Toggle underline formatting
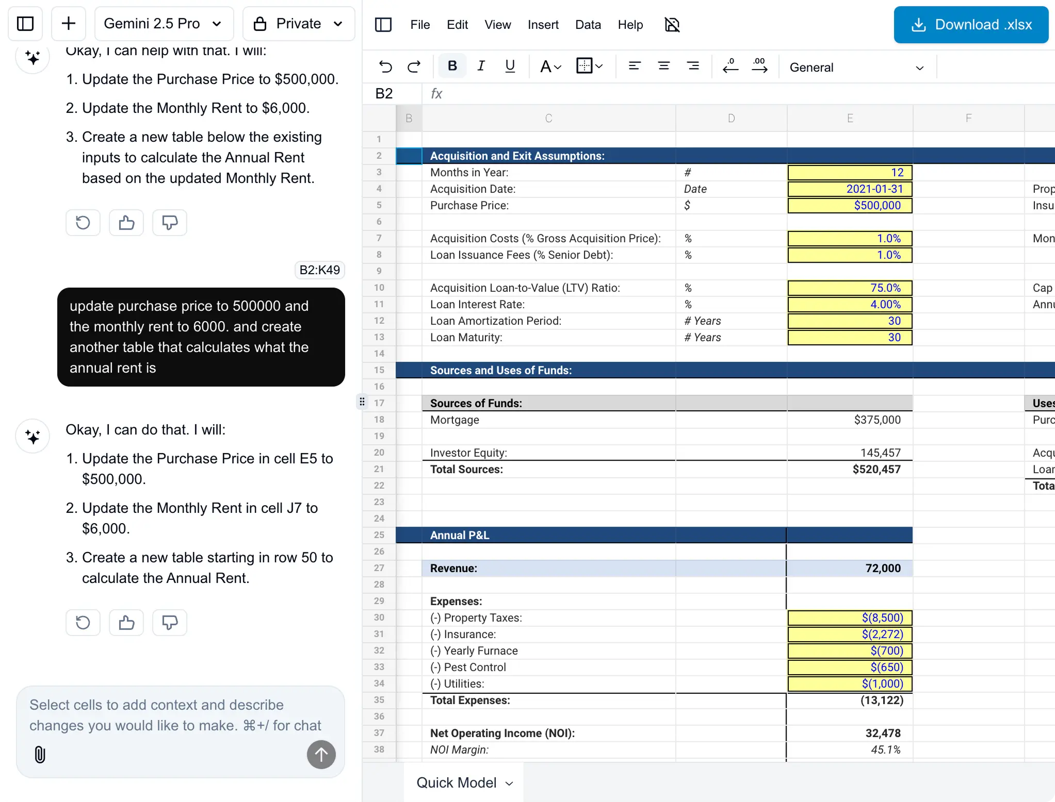The height and width of the screenshot is (802, 1055). [x=510, y=66]
